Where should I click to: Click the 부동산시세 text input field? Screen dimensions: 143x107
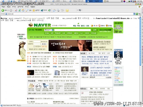click(x=97, y=77)
